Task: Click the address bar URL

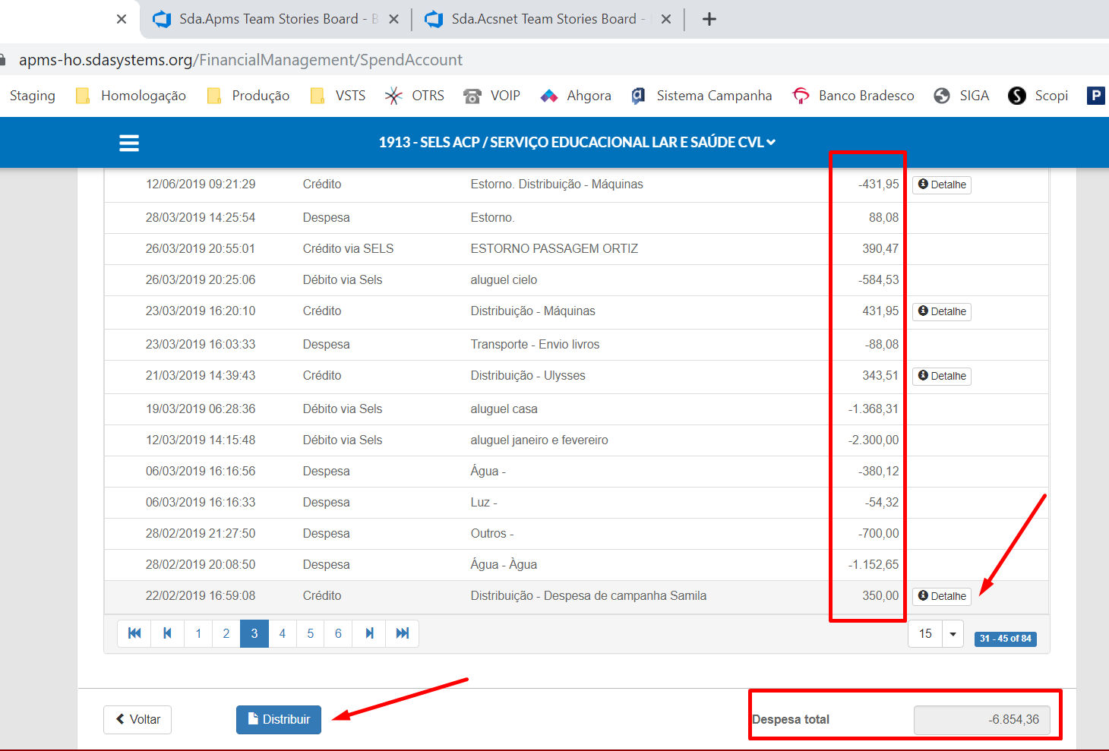Action: pyautogui.click(x=241, y=60)
